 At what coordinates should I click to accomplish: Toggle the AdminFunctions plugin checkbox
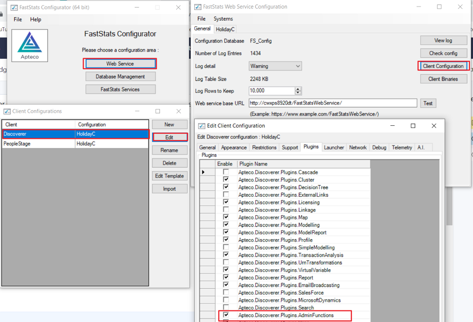[x=226, y=315]
